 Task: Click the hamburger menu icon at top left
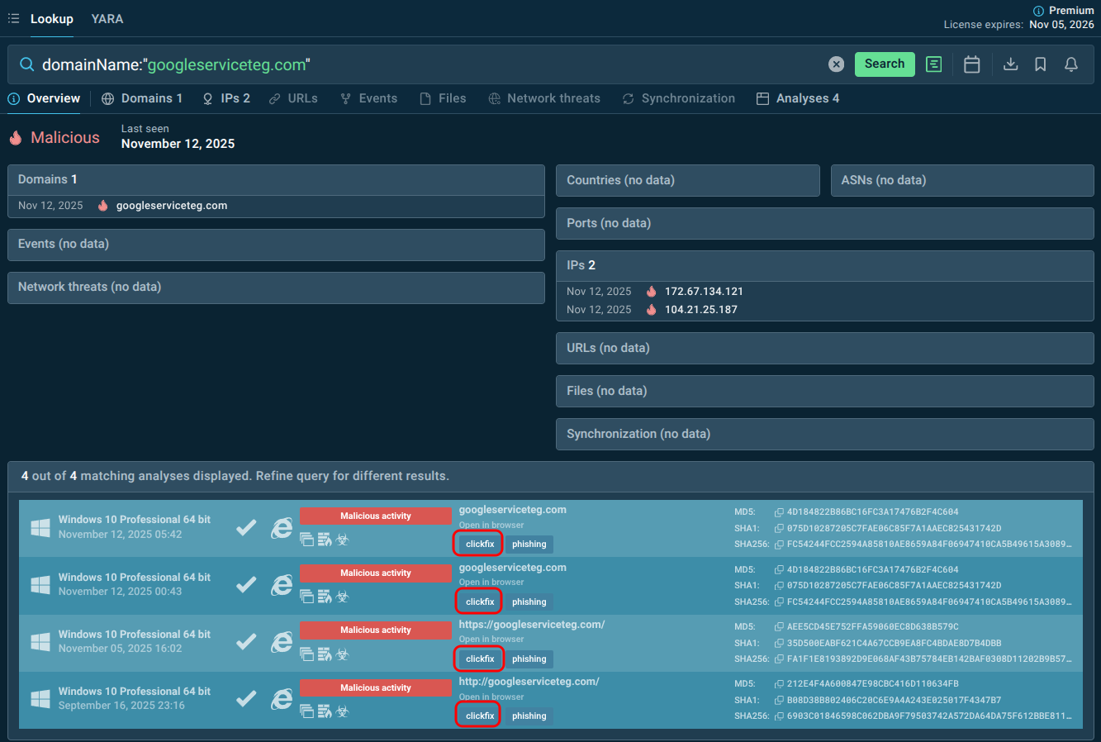[x=13, y=18]
